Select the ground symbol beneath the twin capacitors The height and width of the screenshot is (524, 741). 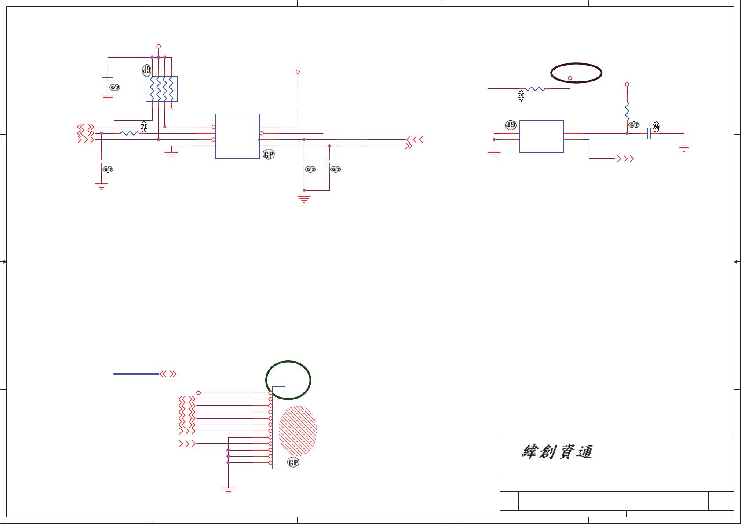[x=304, y=199]
